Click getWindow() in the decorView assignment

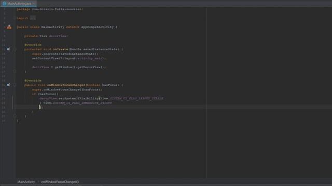pyautogui.click(x=65, y=67)
